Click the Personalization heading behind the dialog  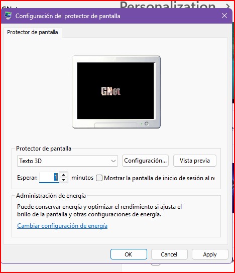click(x=168, y=5)
